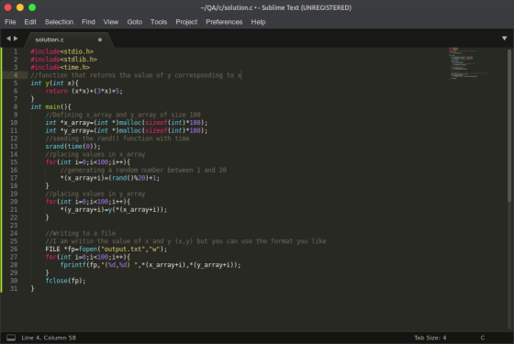This screenshot has height=344, width=514.
Task: Change the C syntax selector
Action: [483, 338]
